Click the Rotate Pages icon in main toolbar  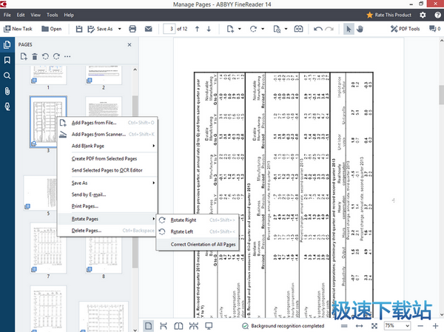(x=253, y=29)
